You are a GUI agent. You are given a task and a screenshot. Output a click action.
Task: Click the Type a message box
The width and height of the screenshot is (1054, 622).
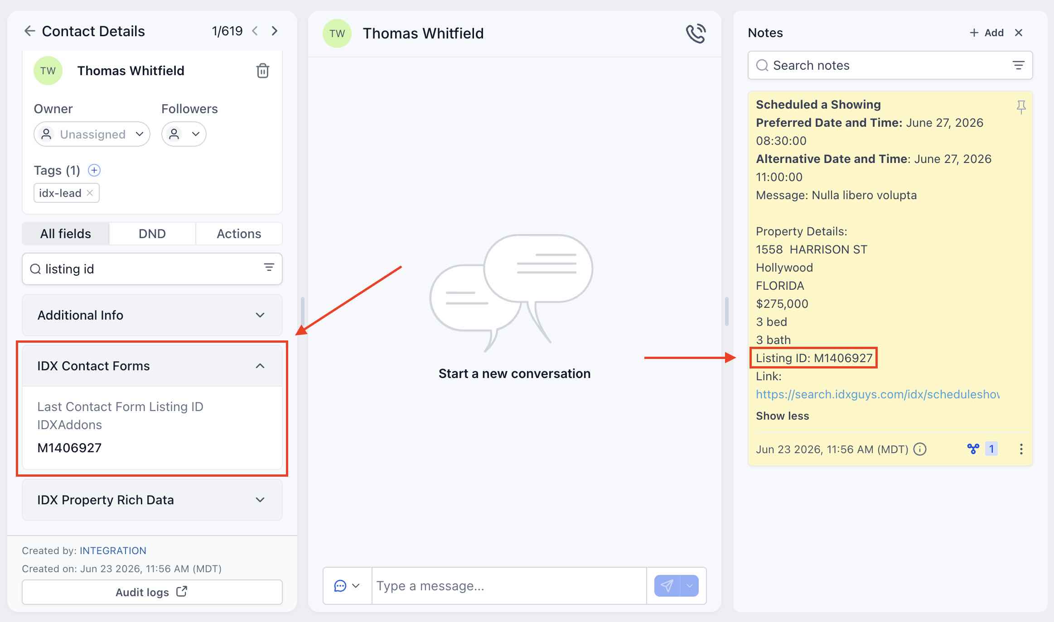(509, 586)
